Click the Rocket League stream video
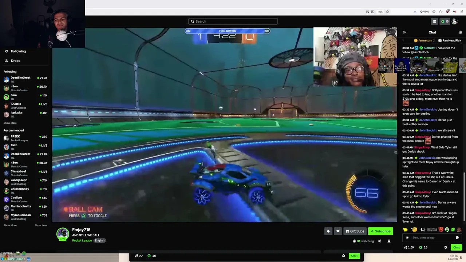The width and height of the screenshot is (466, 262). click(225, 125)
